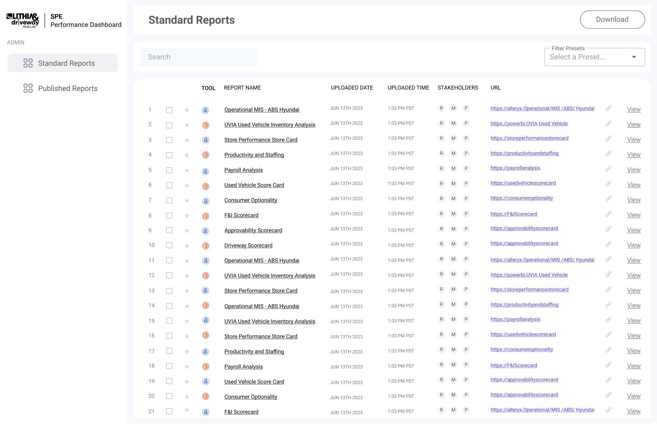The height and width of the screenshot is (437, 657).
Task: Star the Payroll Analysis row 5 report
Action: click(x=187, y=170)
